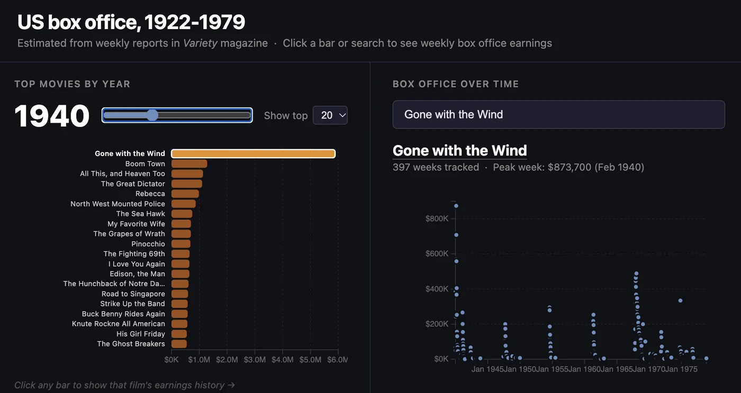Viewport: 741px width, 393px height.
Task: Click the movie search input field
Action: click(x=558, y=114)
